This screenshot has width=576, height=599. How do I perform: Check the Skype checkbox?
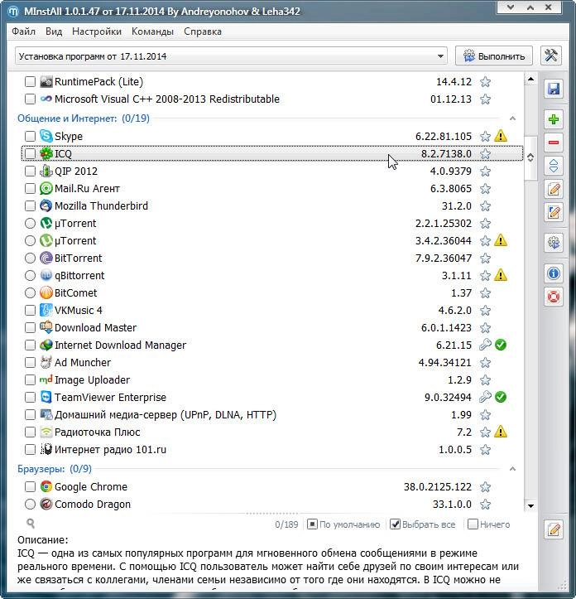click(x=30, y=137)
